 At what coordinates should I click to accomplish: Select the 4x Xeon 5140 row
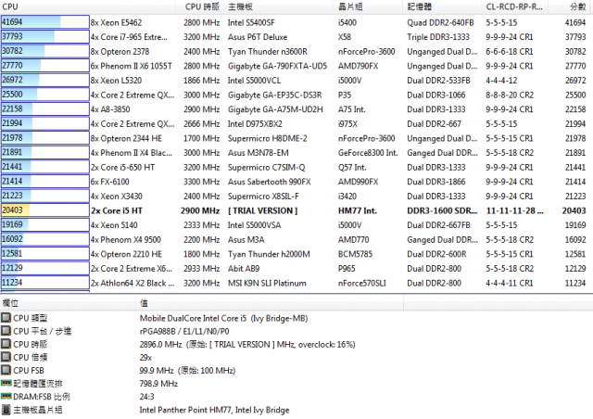point(296,225)
